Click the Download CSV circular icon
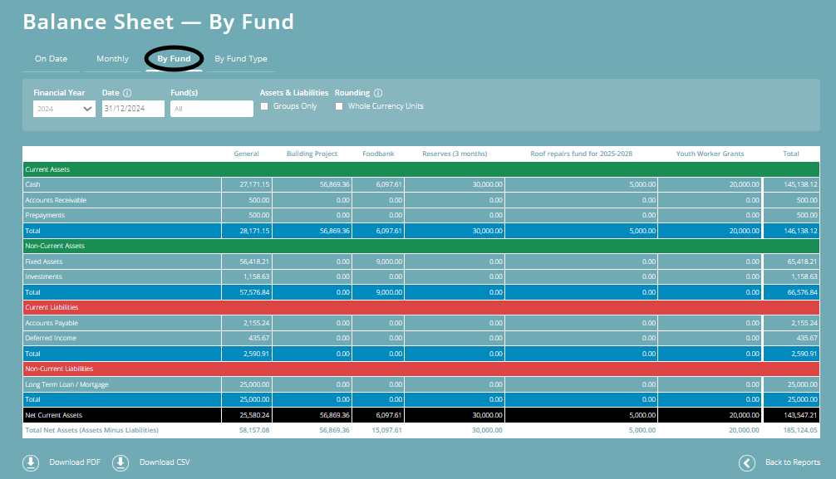This screenshot has height=479, width=836. click(x=120, y=462)
